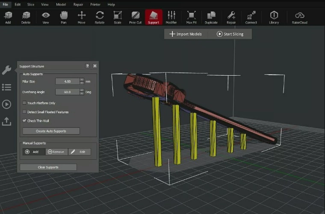Viewport: 325px width, 214px height.
Task: Open the Modifier tool
Action: pyautogui.click(x=171, y=18)
